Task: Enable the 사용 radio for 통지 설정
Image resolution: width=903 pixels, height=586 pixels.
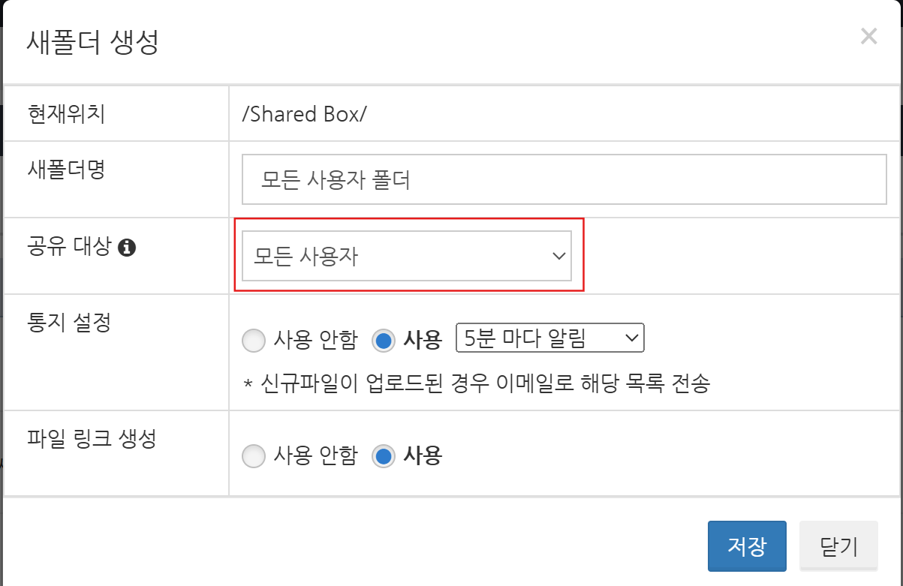Action: tap(384, 341)
